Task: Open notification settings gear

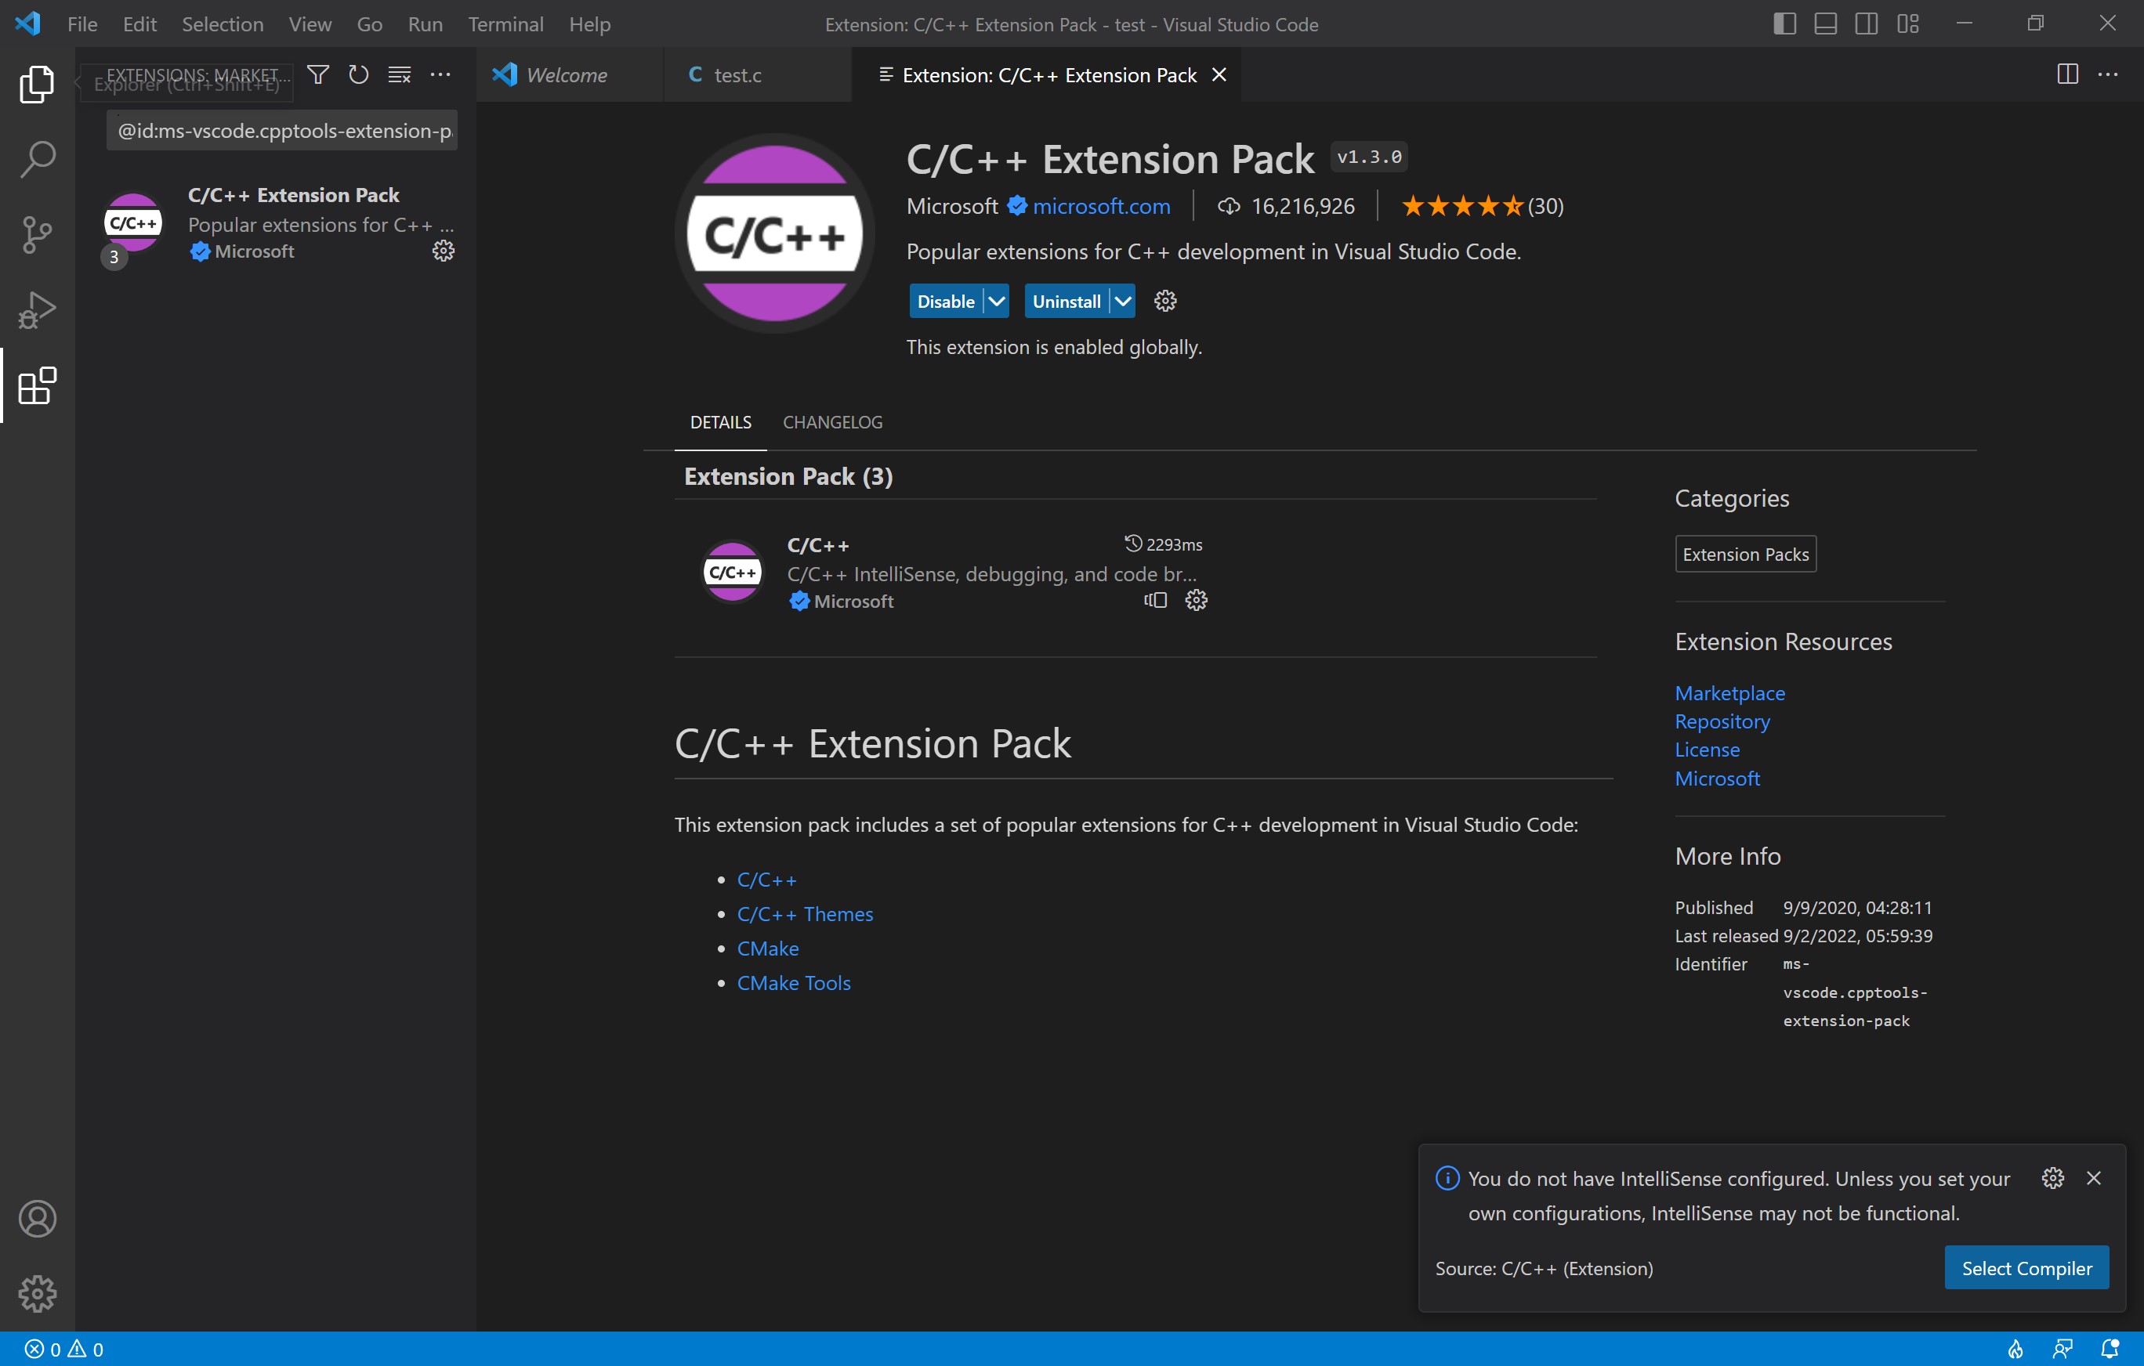Action: (x=2052, y=1177)
